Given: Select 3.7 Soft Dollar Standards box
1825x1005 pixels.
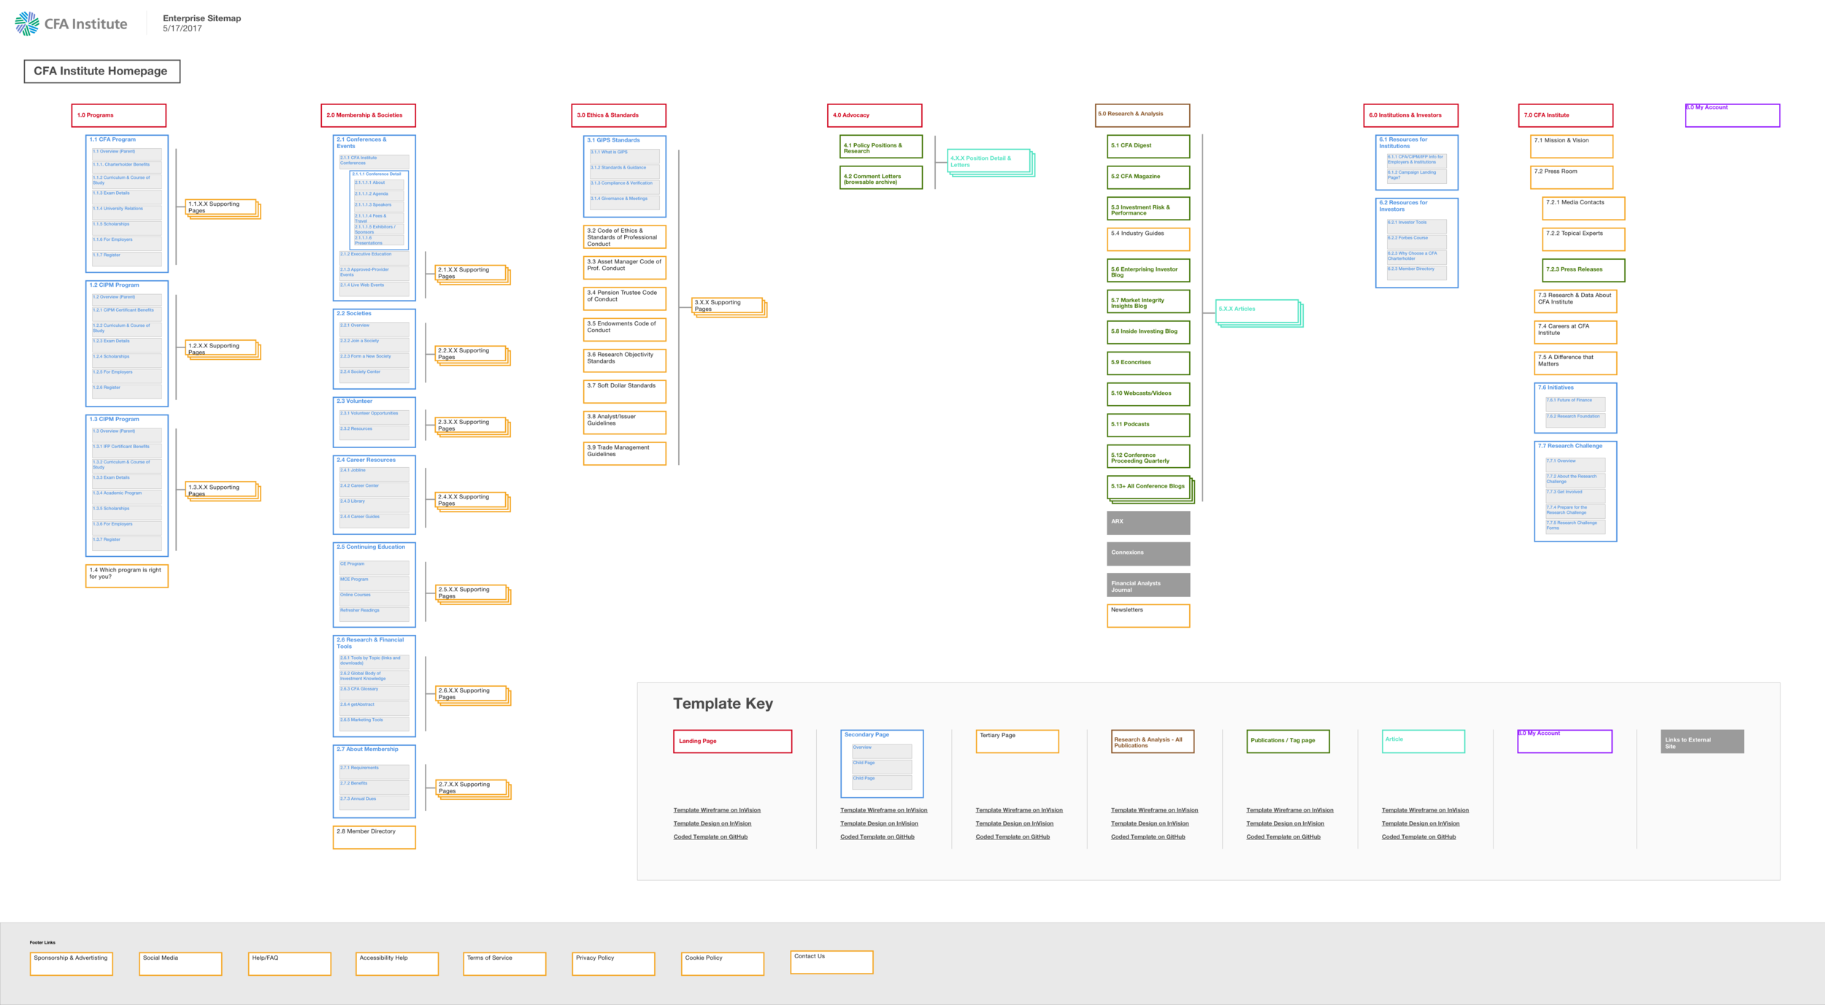Looking at the screenshot, I should click(625, 392).
